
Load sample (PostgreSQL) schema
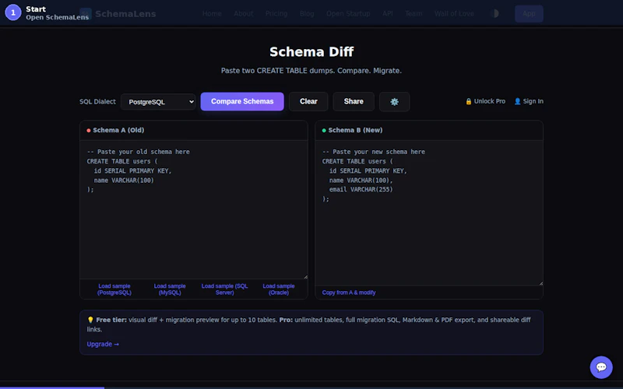114,289
